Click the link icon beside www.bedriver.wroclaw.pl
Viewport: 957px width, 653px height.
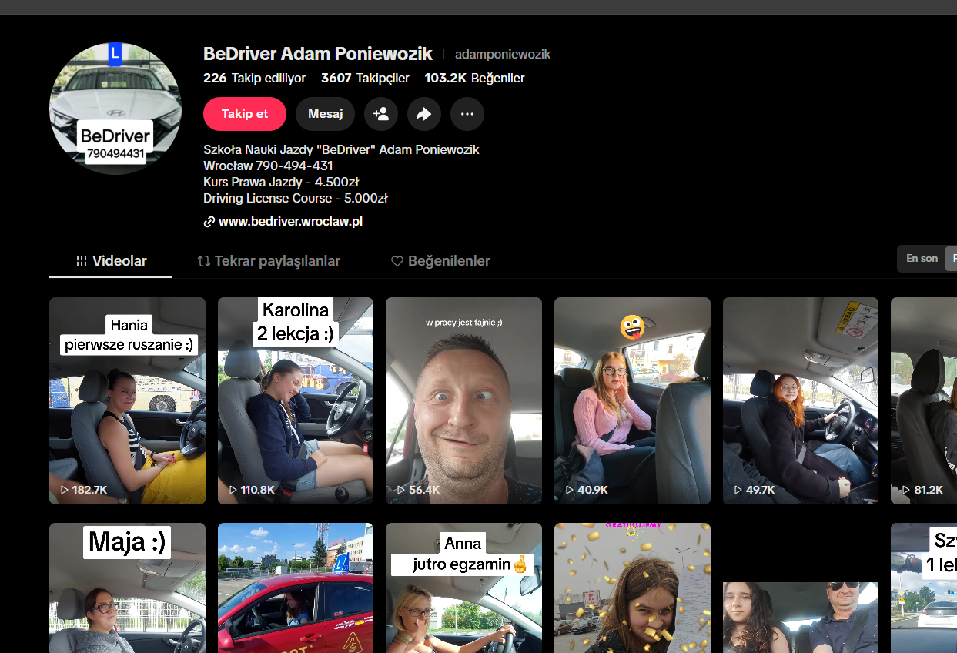click(x=209, y=222)
